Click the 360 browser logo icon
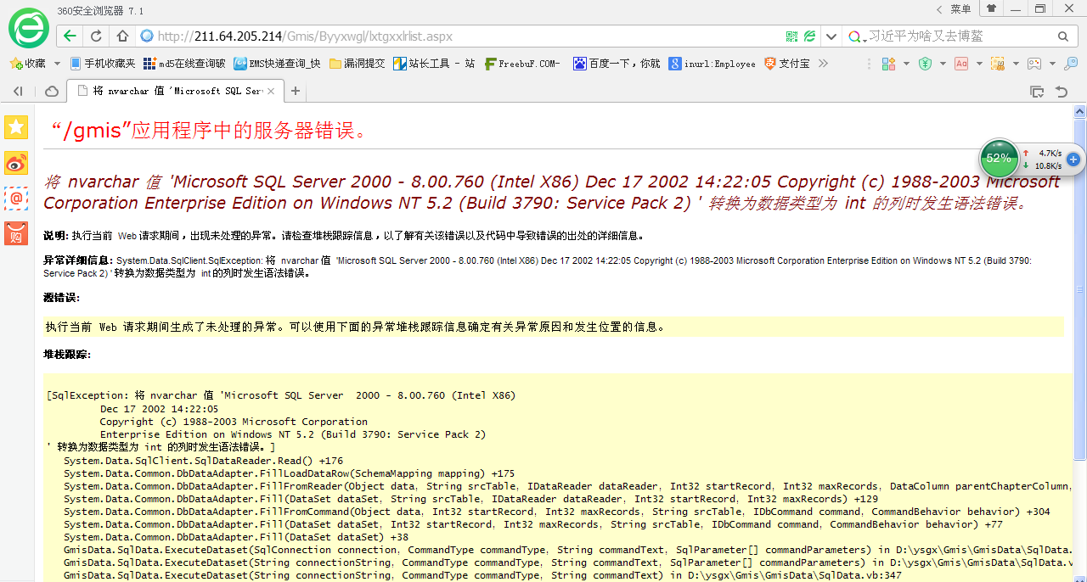Screen dimensions: 1087x582 point(28,28)
